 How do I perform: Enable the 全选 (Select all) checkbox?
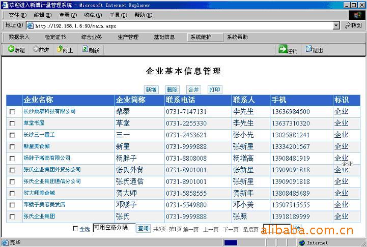[76, 229]
